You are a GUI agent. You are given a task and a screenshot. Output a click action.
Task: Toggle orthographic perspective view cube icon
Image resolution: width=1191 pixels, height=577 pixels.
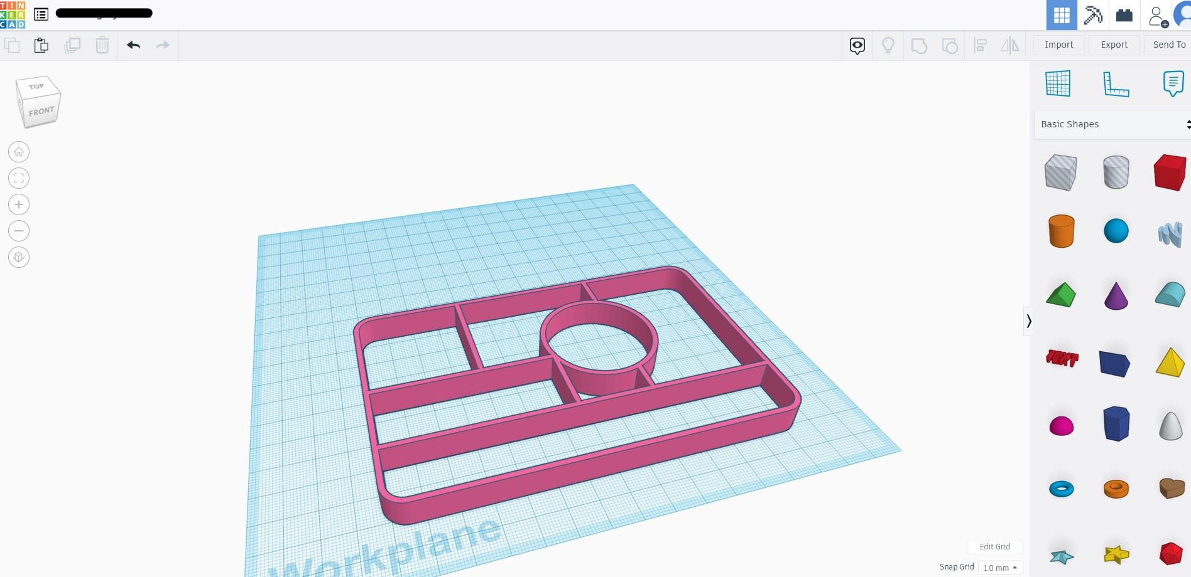coord(19,257)
